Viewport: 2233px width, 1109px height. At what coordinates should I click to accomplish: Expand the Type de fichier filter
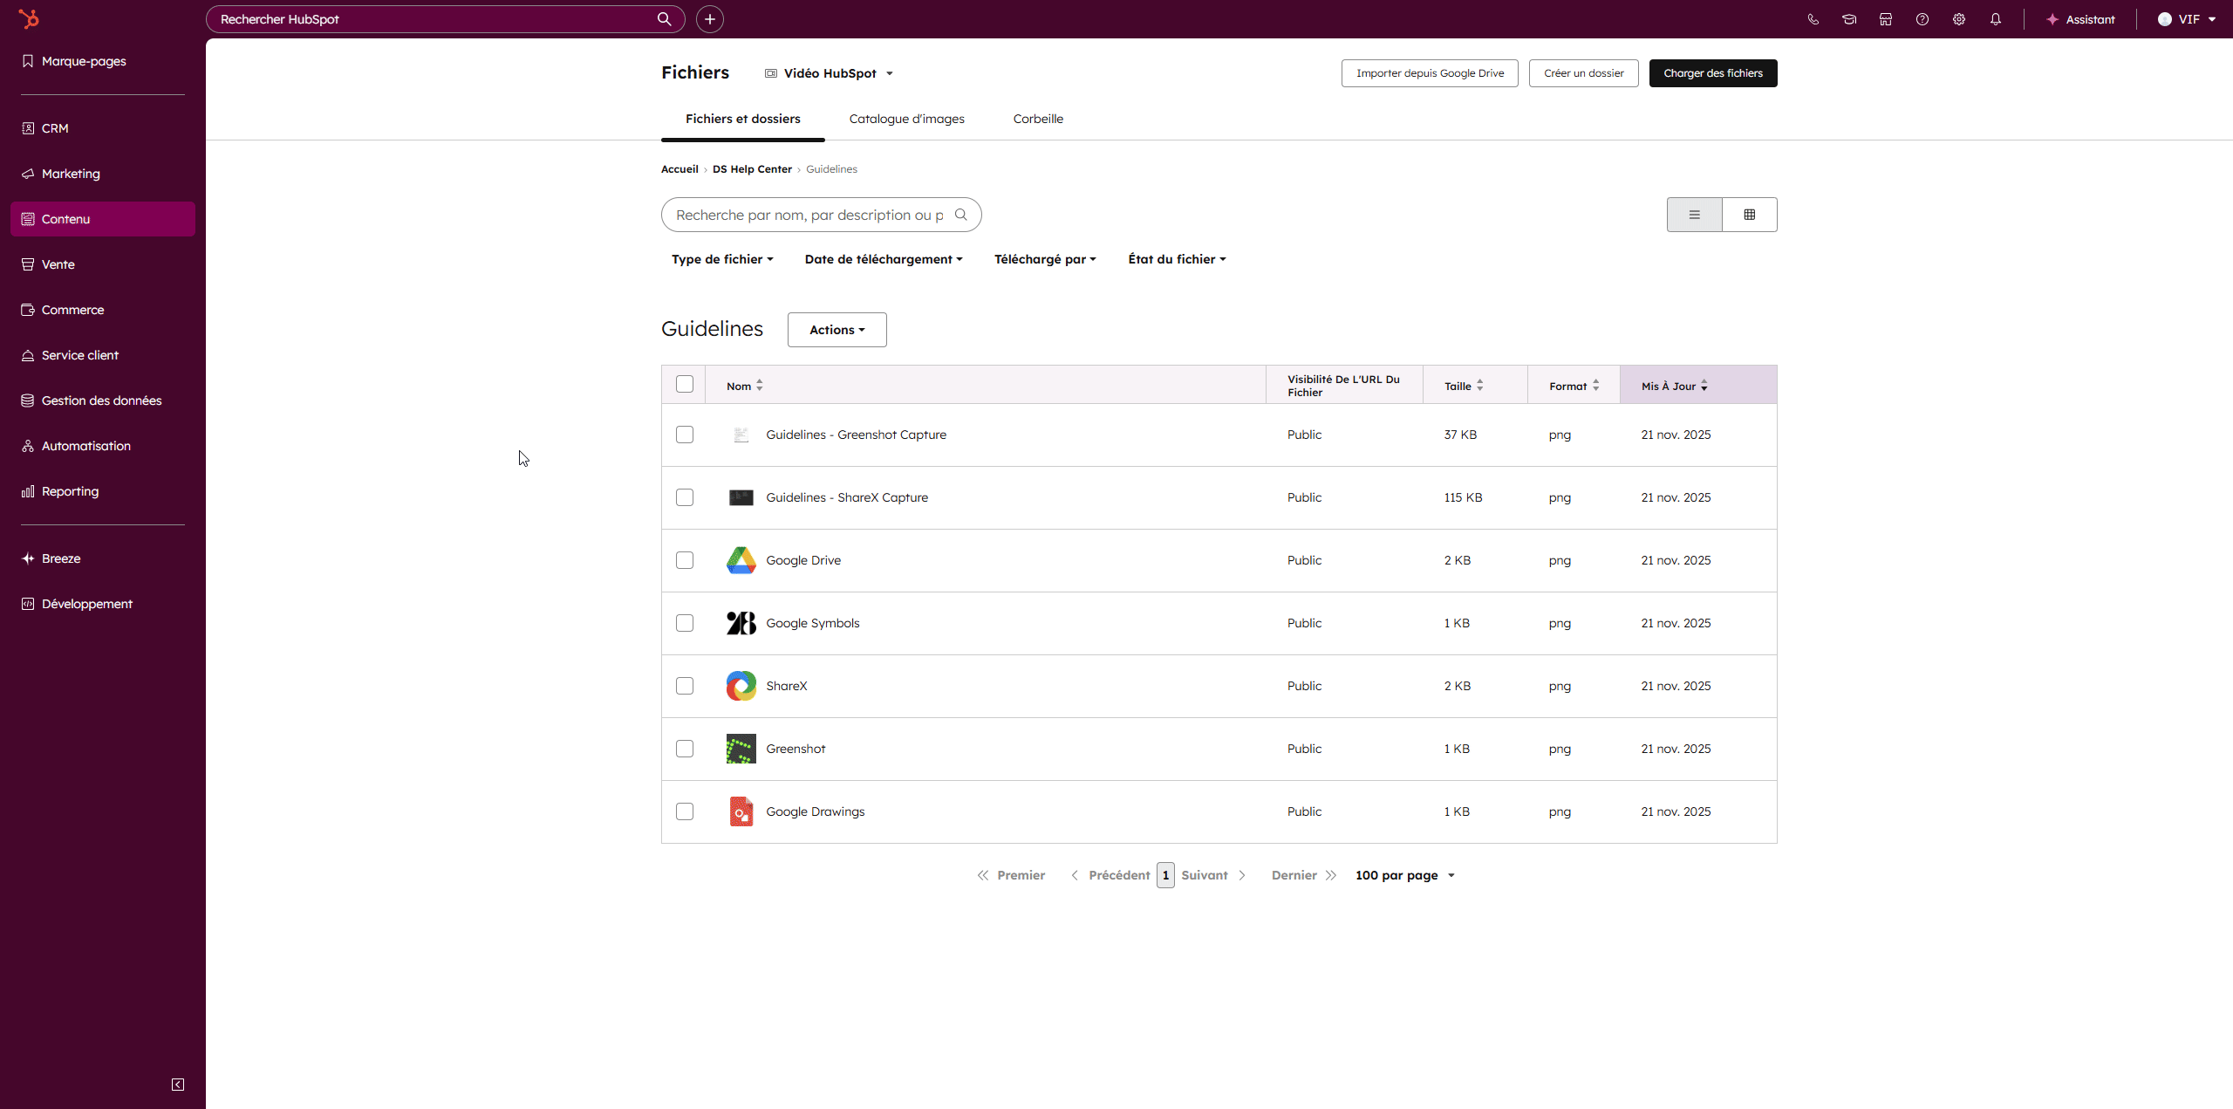tap(722, 258)
